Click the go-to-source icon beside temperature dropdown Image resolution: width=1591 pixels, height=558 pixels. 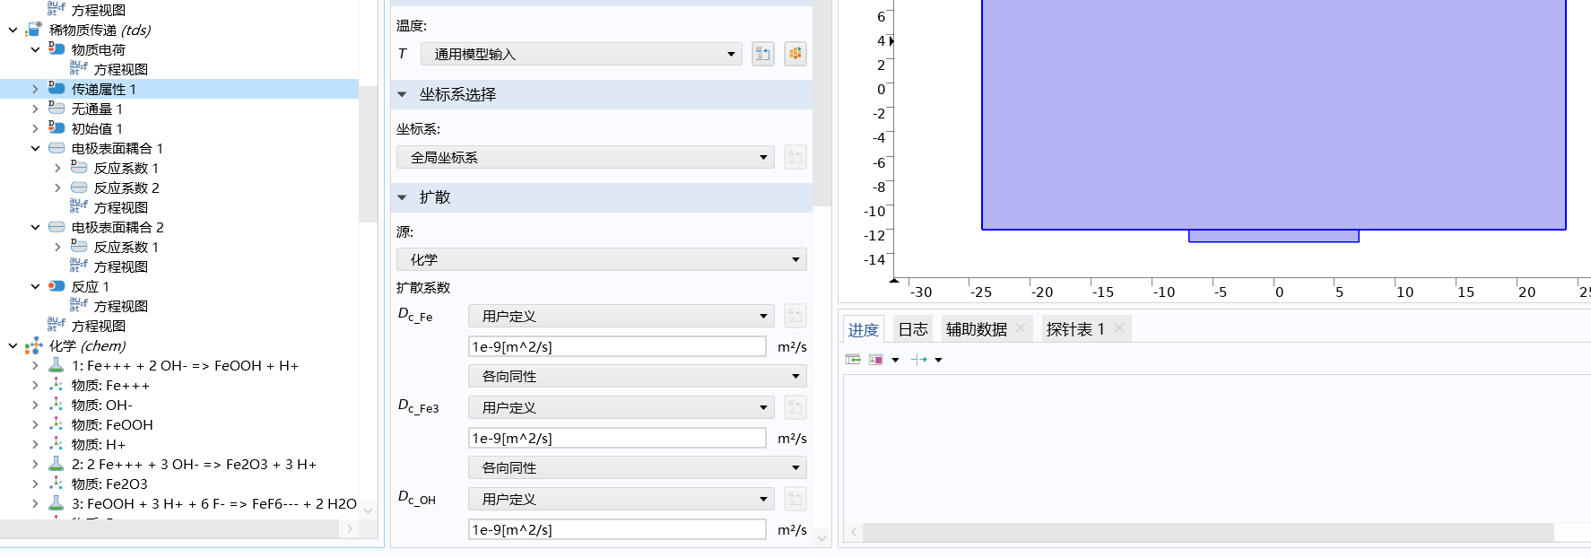(762, 54)
